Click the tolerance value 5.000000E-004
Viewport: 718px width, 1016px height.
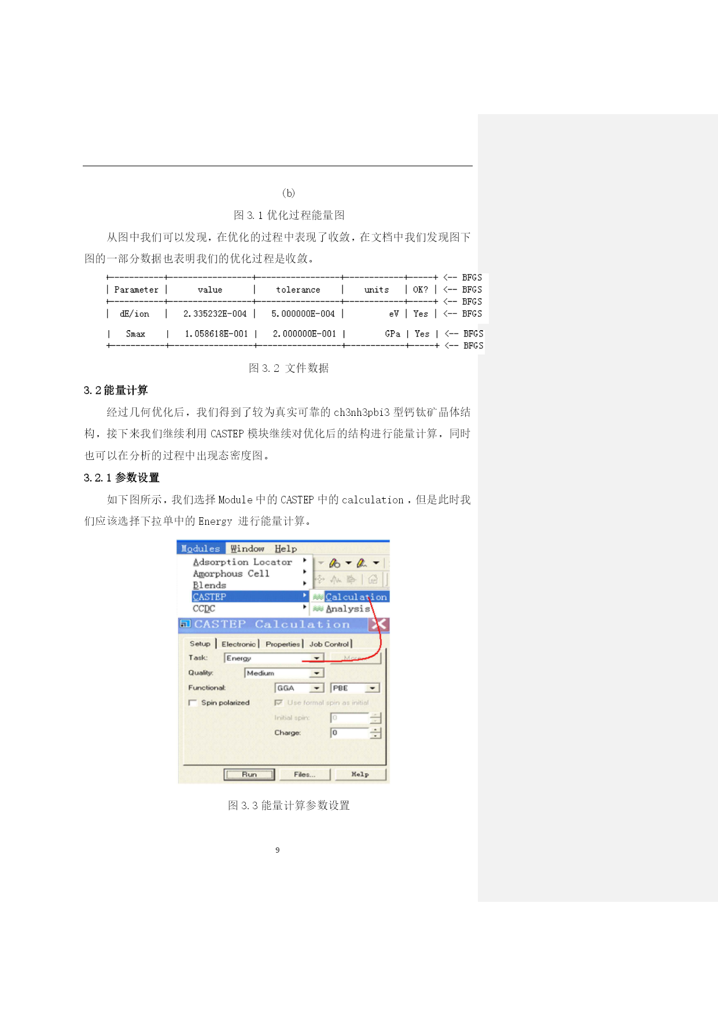(x=303, y=314)
